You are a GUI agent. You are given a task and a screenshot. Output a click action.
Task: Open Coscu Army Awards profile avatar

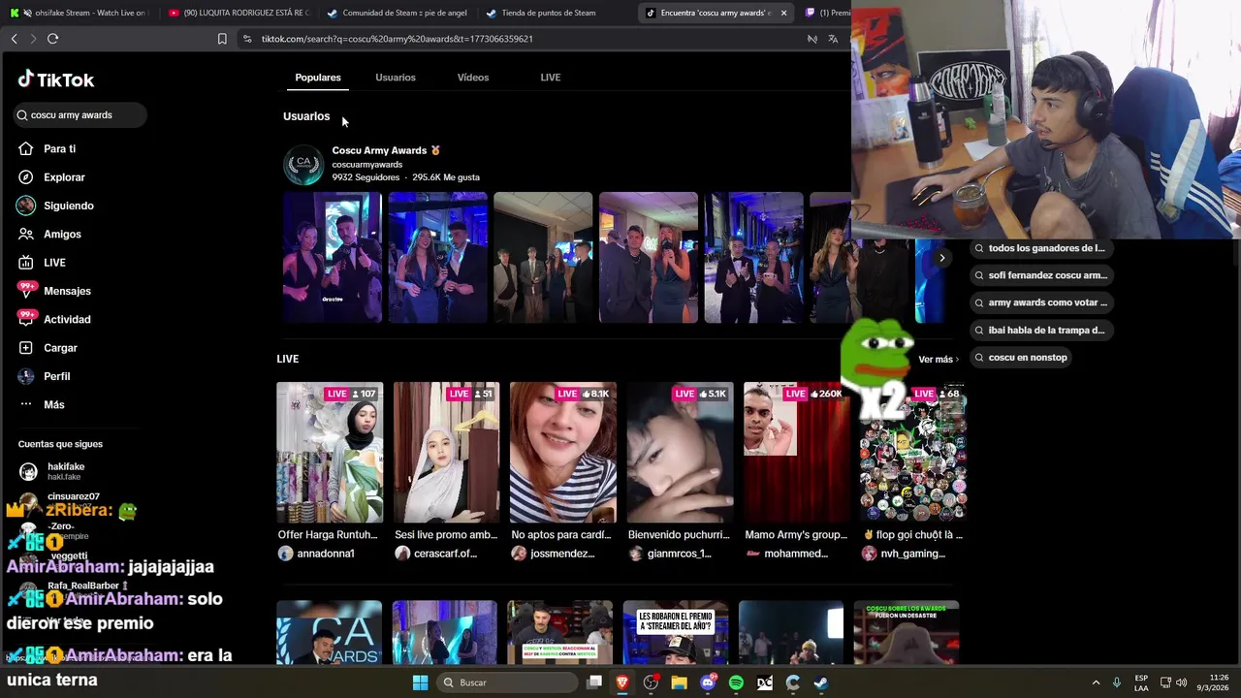(302, 165)
